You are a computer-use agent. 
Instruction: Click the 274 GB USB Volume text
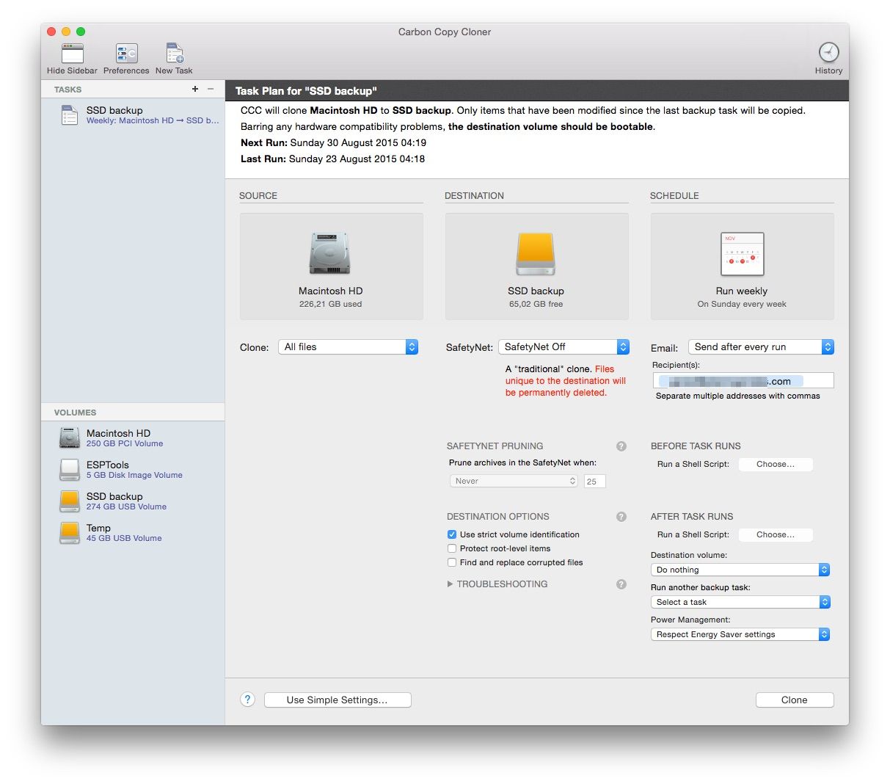[x=126, y=507]
